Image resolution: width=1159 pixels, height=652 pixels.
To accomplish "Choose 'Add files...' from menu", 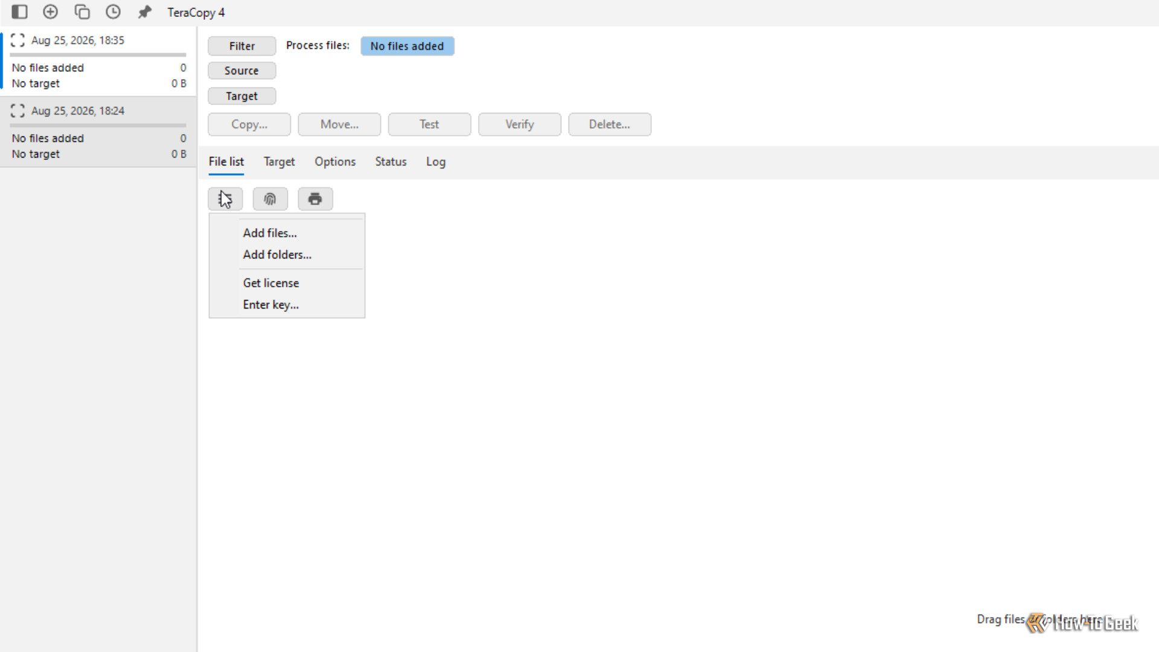I will click(287, 233).
